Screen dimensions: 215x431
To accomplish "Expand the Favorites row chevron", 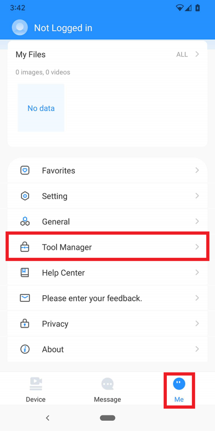I will tap(197, 170).
